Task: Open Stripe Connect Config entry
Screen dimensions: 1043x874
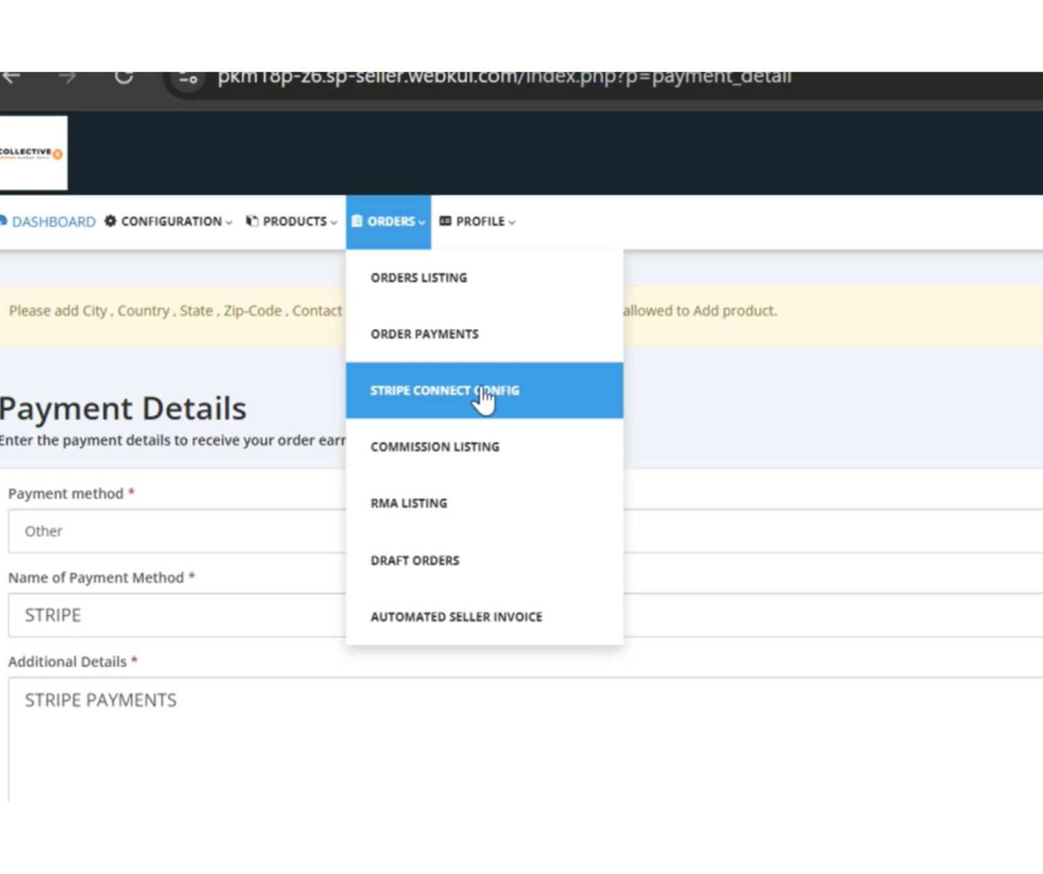Action: point(485,390)
